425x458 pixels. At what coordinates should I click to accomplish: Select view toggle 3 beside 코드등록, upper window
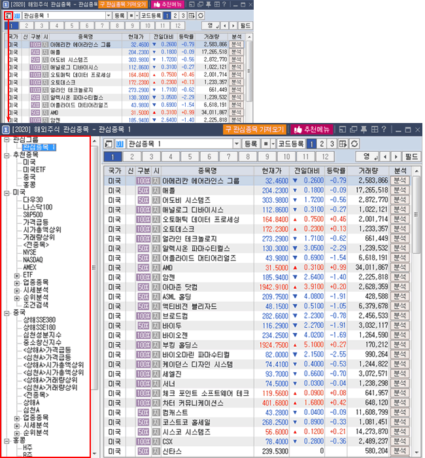click(x=183, y=16)
